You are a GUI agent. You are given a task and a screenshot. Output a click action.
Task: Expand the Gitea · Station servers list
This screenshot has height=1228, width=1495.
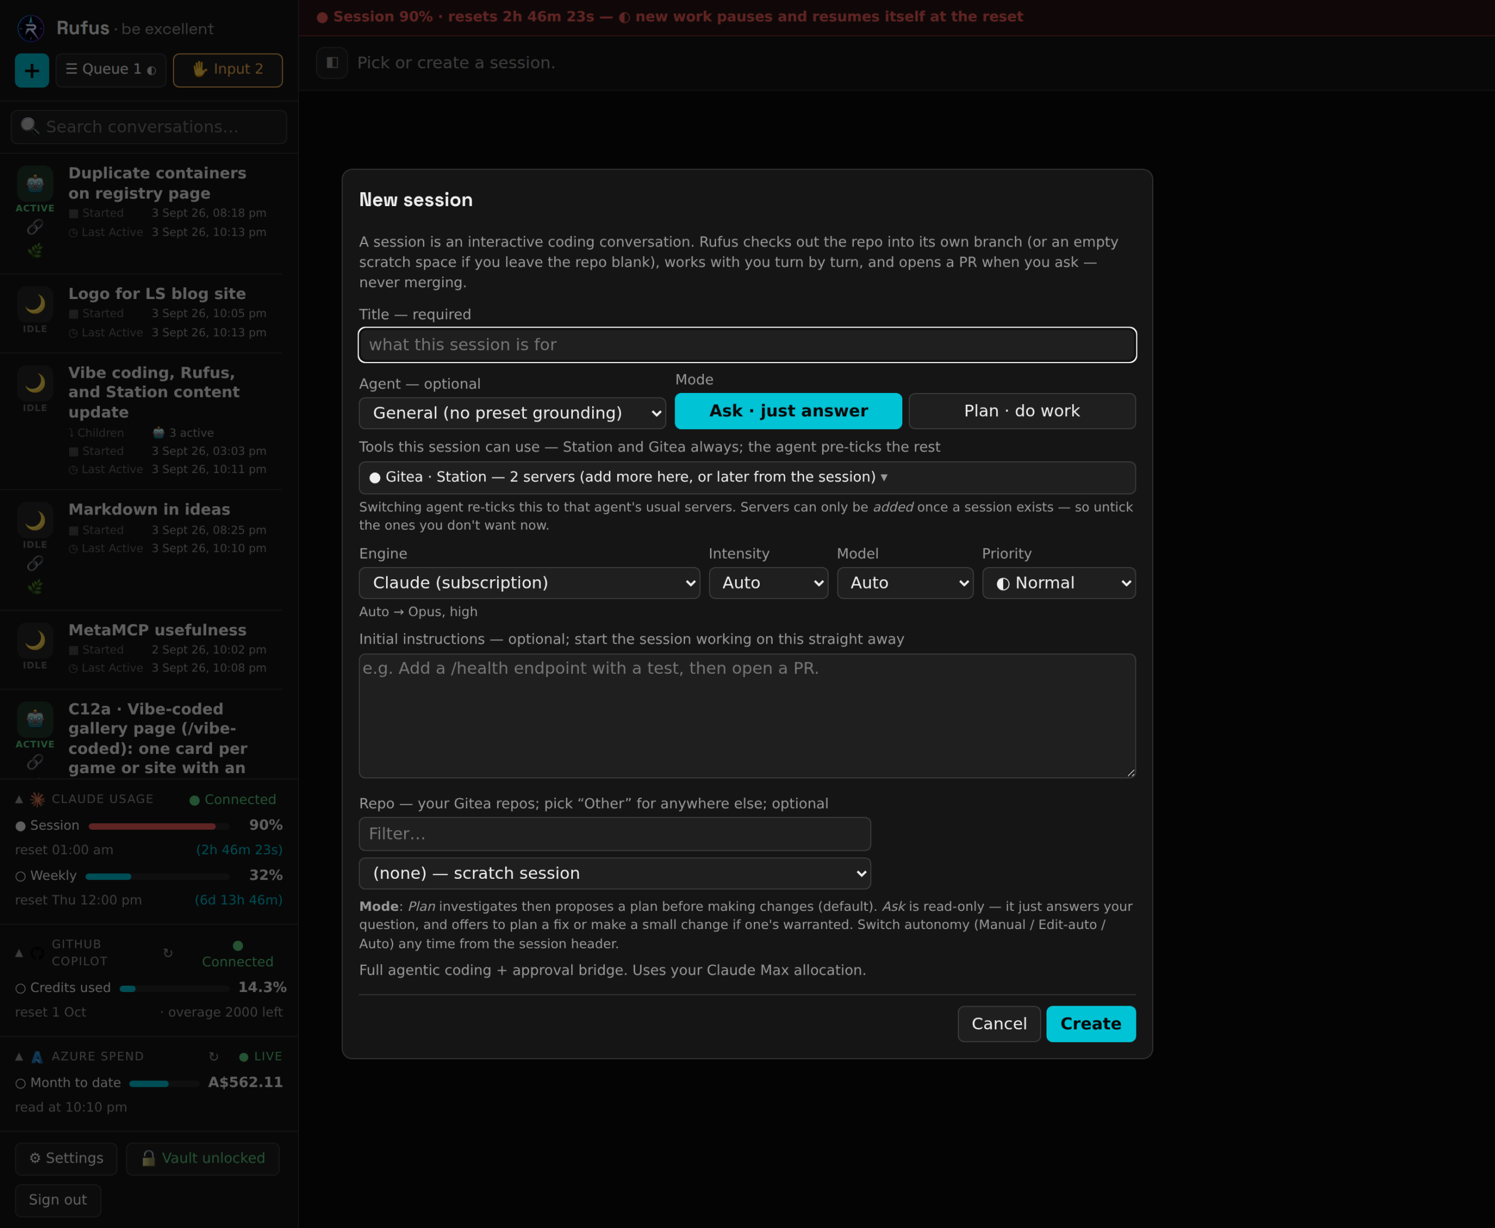[747, 478]
